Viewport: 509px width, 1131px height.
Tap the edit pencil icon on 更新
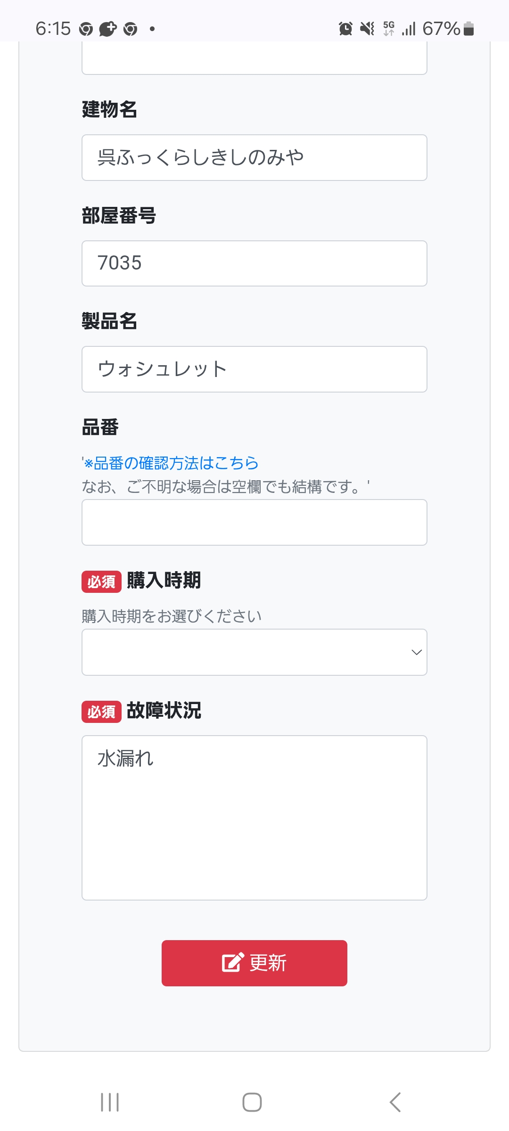point(233,963)
